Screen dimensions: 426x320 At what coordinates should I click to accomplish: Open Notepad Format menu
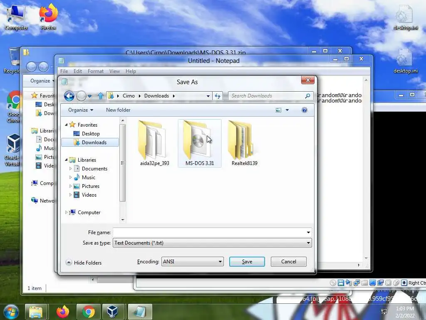pos(95,71)
